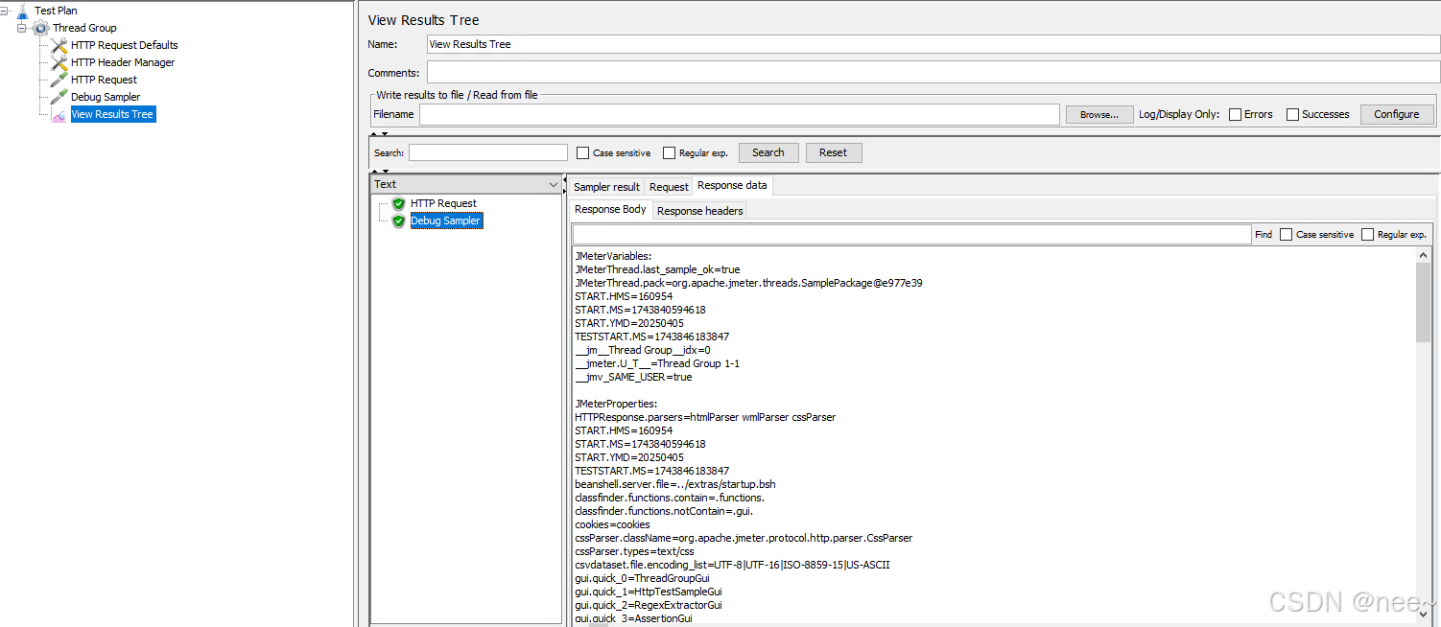Screen dimensions: 1441x627
Task: Collapse the Test Plan tree node
Action: click(5, 11)
